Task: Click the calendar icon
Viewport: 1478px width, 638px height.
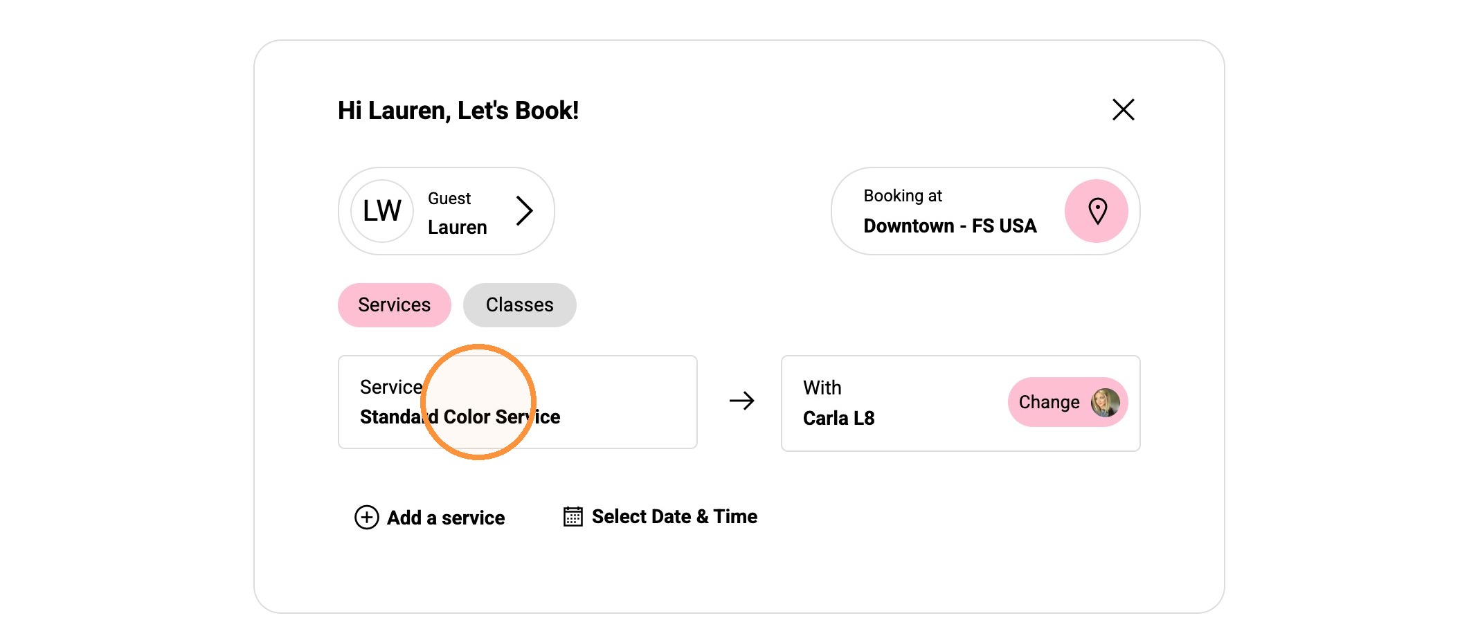Action: (x=573, y=516)
